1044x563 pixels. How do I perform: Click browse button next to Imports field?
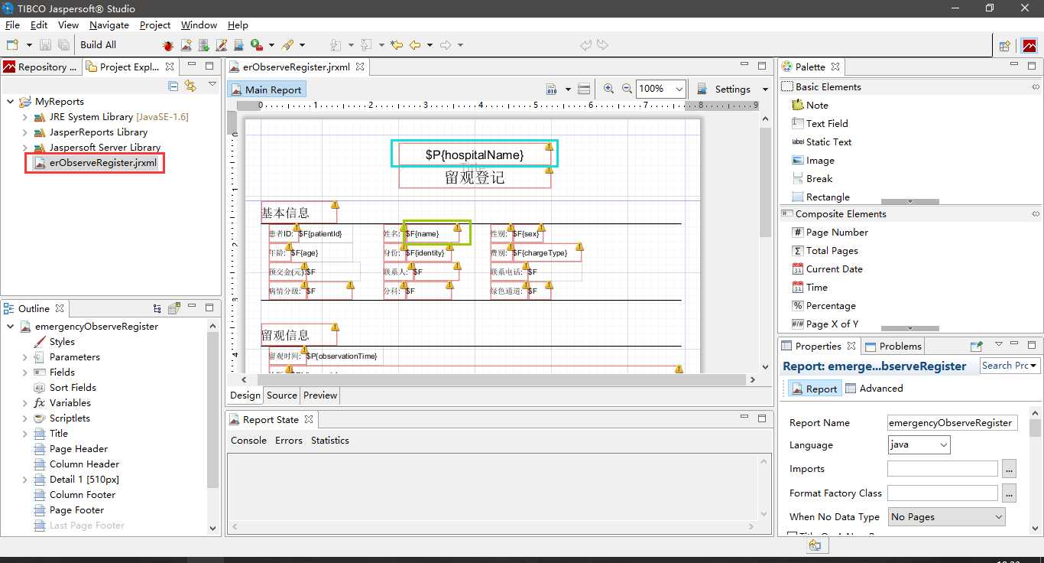pos(1009,469)
